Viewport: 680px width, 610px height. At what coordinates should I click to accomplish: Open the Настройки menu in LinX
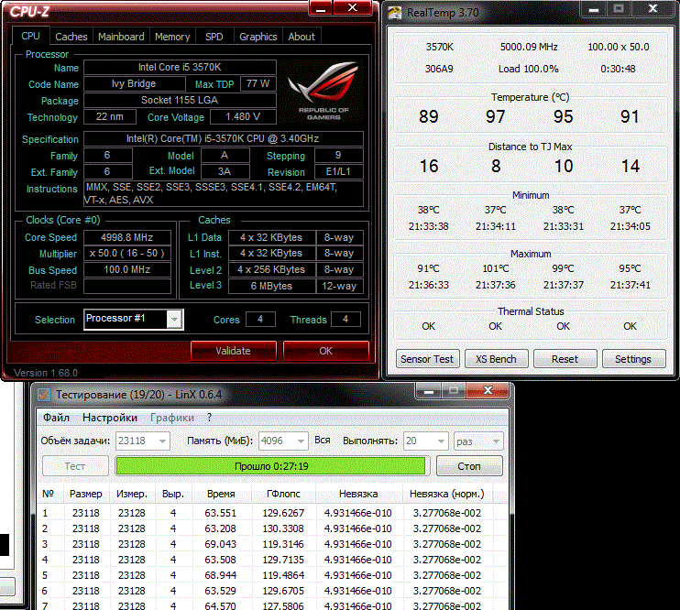[110, 418]
